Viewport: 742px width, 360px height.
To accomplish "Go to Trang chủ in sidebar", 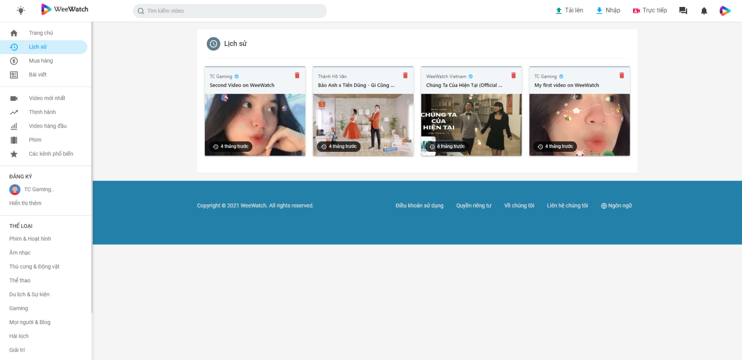I will 41,33.
